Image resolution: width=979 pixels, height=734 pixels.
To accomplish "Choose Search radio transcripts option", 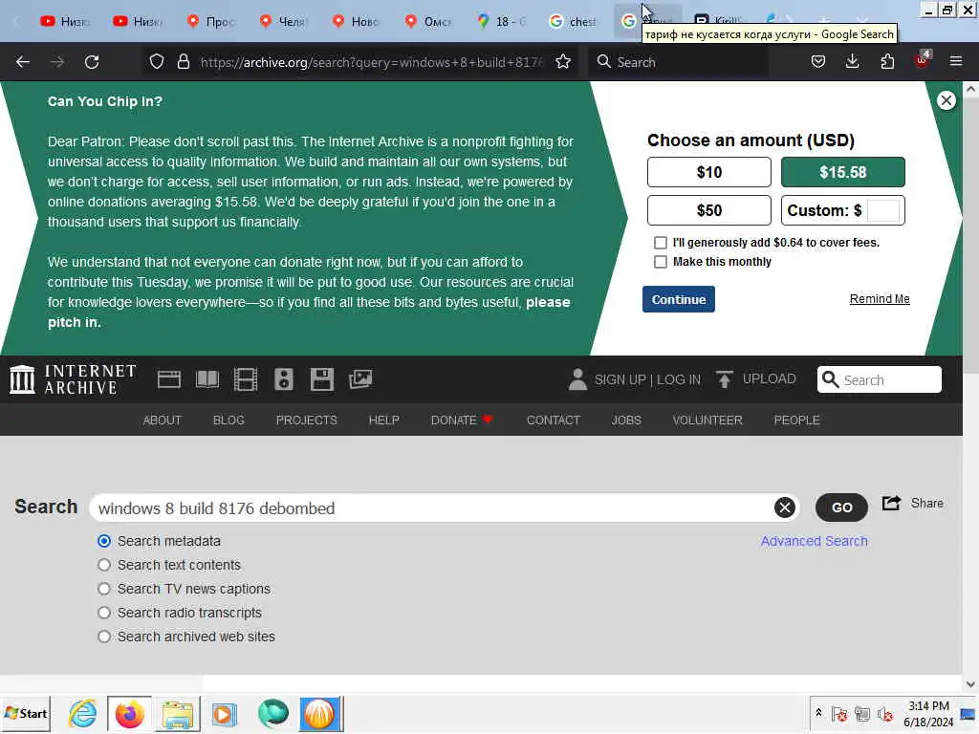I will pos(104,613).
